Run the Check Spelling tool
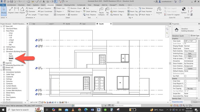 coord(89,11)
